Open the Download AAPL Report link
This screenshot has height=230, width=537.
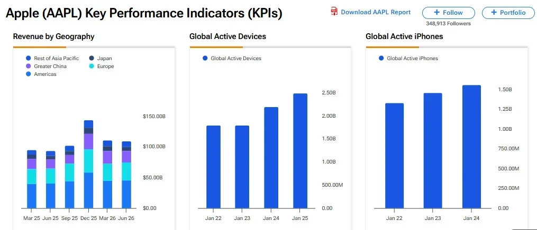tap(376, 12)
